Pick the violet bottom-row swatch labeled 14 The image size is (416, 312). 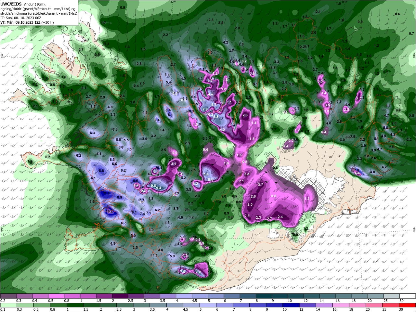pos(325,305)
